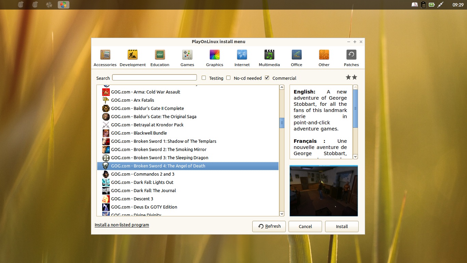Screen dimensions: 467x263
Task: Select the Multimedia category icon
Action: [269, 55]
